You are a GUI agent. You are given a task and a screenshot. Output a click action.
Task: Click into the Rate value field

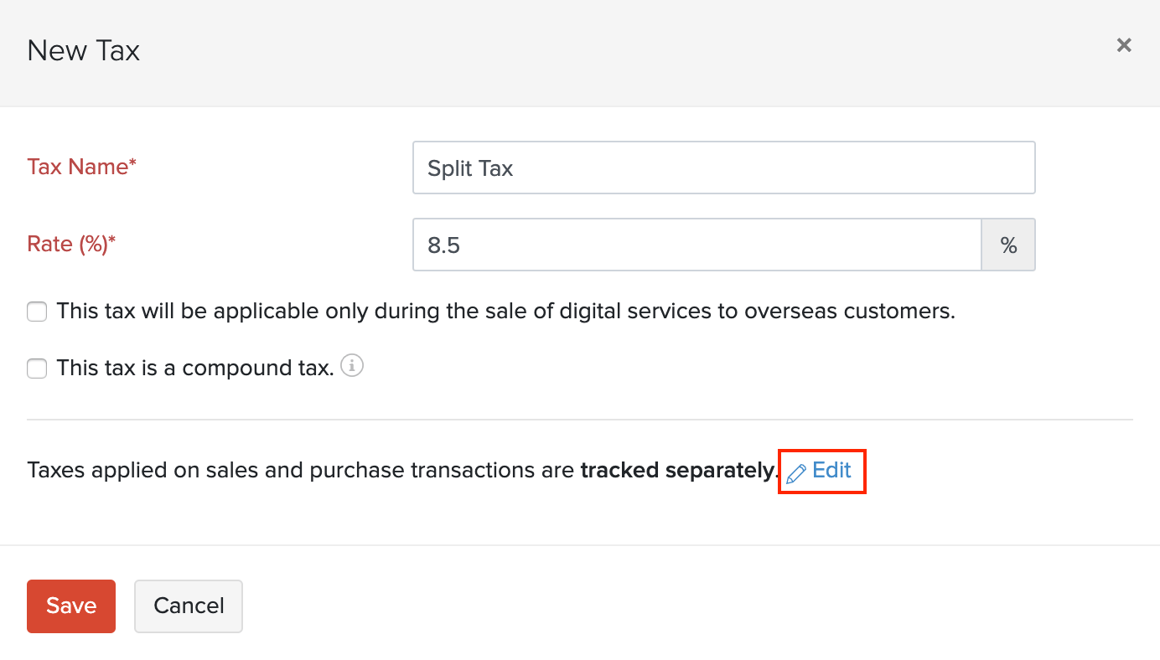point(697,245)
